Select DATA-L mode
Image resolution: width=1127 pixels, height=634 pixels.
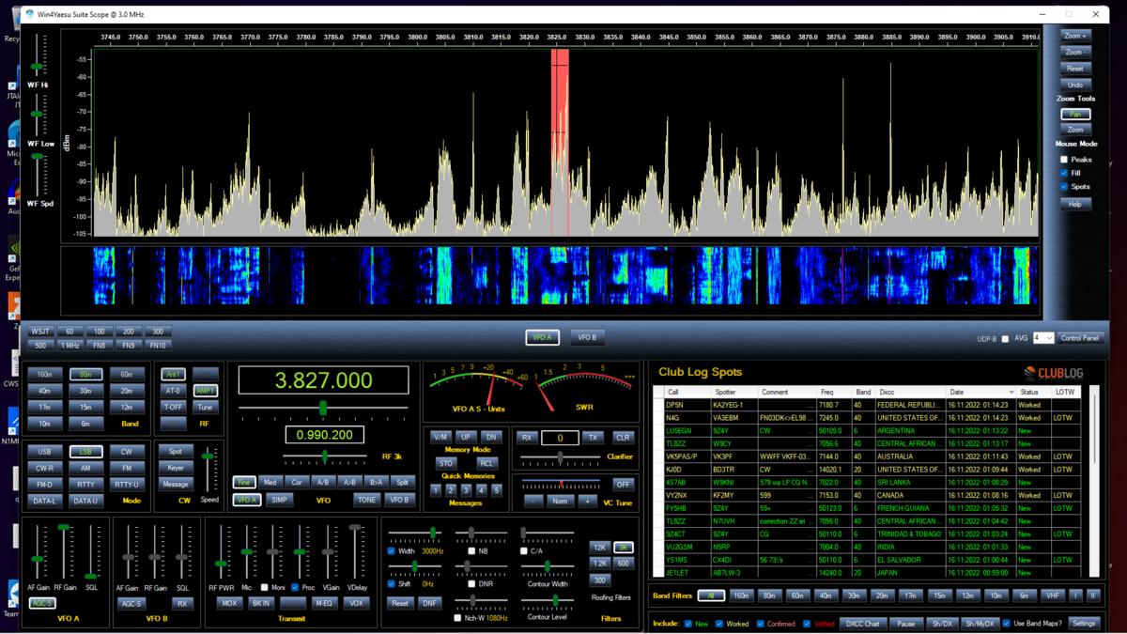[44, 501]
